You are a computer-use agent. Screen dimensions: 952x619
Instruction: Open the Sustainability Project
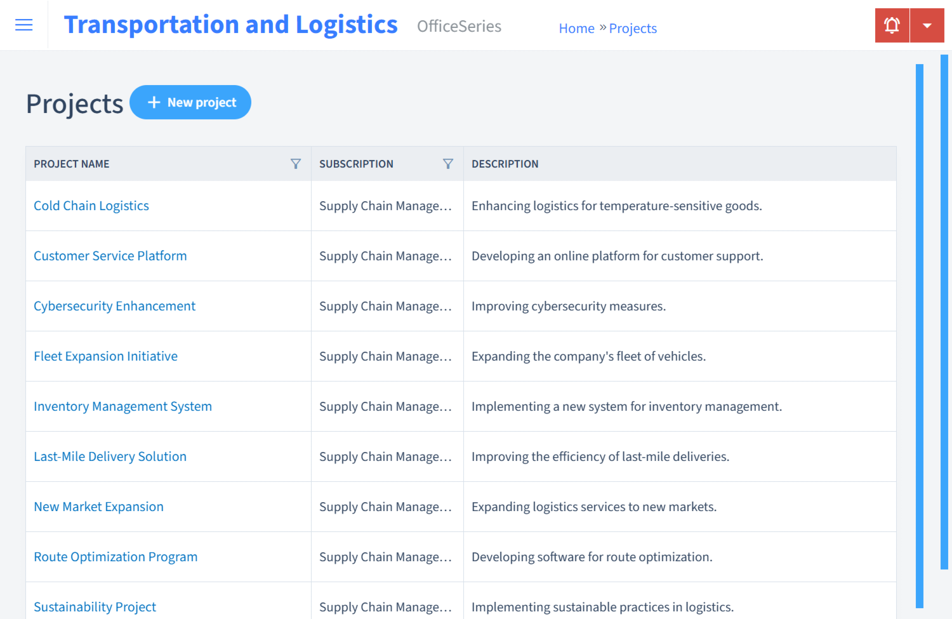coord(95,607)
